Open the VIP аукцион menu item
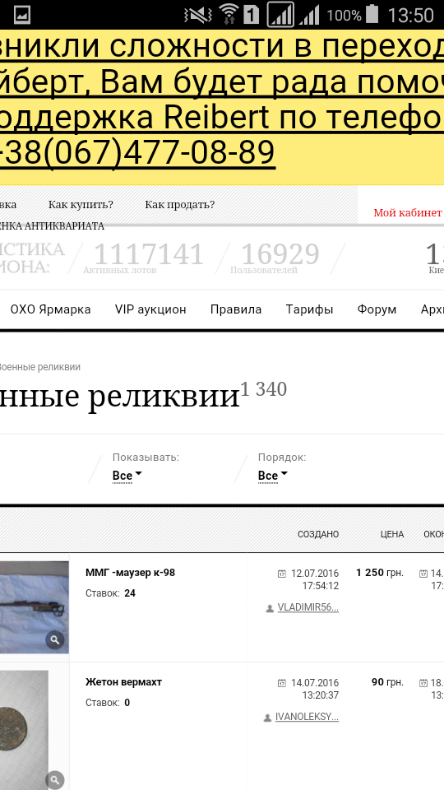 (150, 309)
